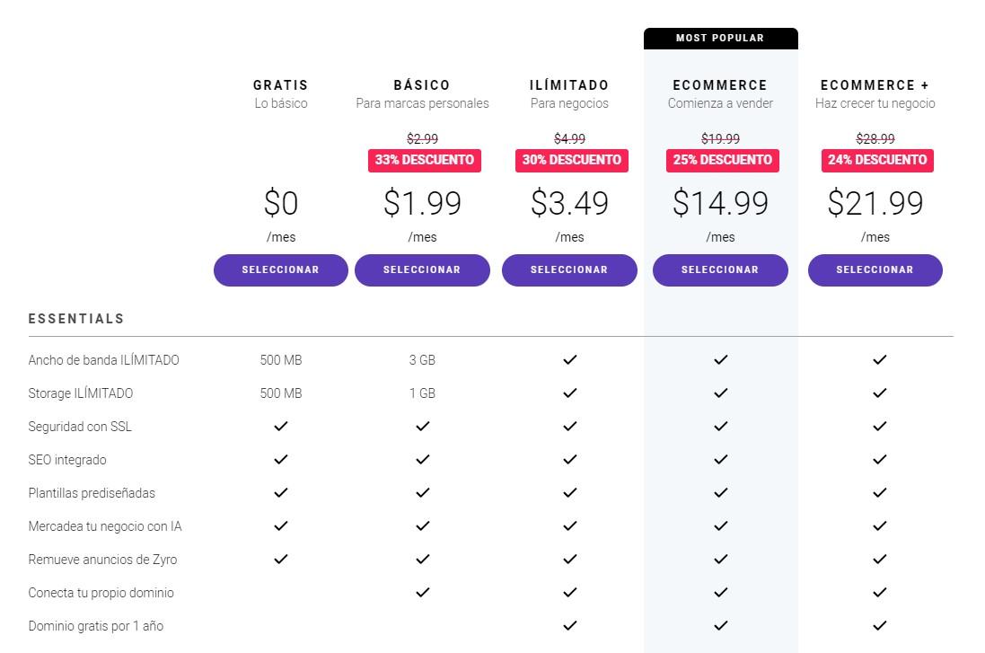Screen dimensions: 985x653
Task: Click the strikethrough $19.99 original price
Action: tap(720, 139)
